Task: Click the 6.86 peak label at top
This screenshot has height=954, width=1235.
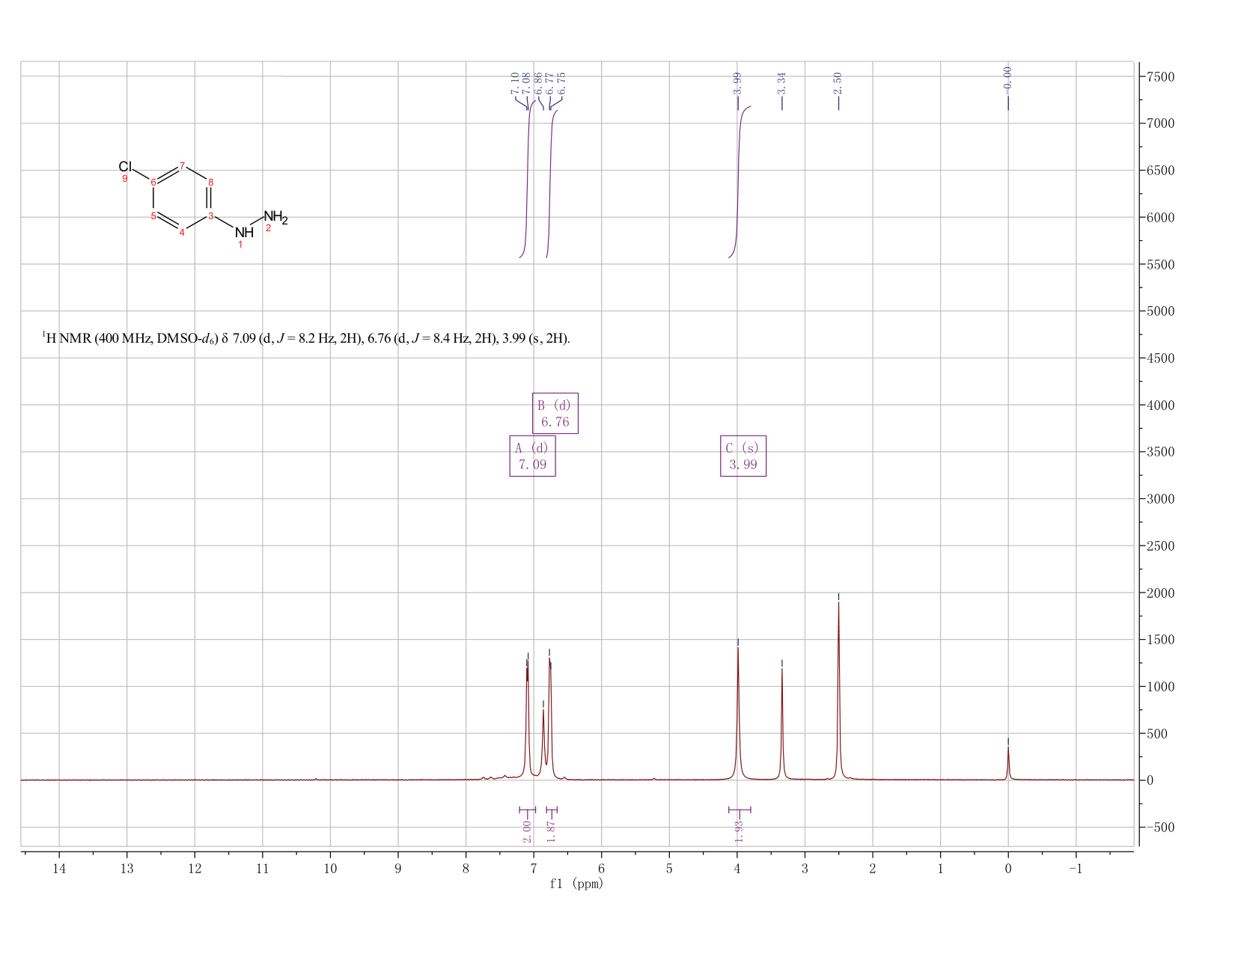Action: click(538, 83)
